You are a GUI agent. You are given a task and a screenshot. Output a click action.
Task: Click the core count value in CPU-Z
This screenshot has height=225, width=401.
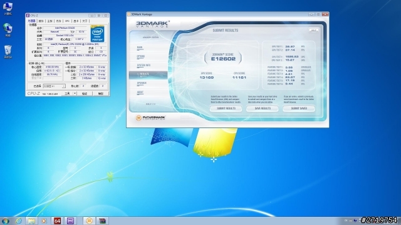coord(83,86)
